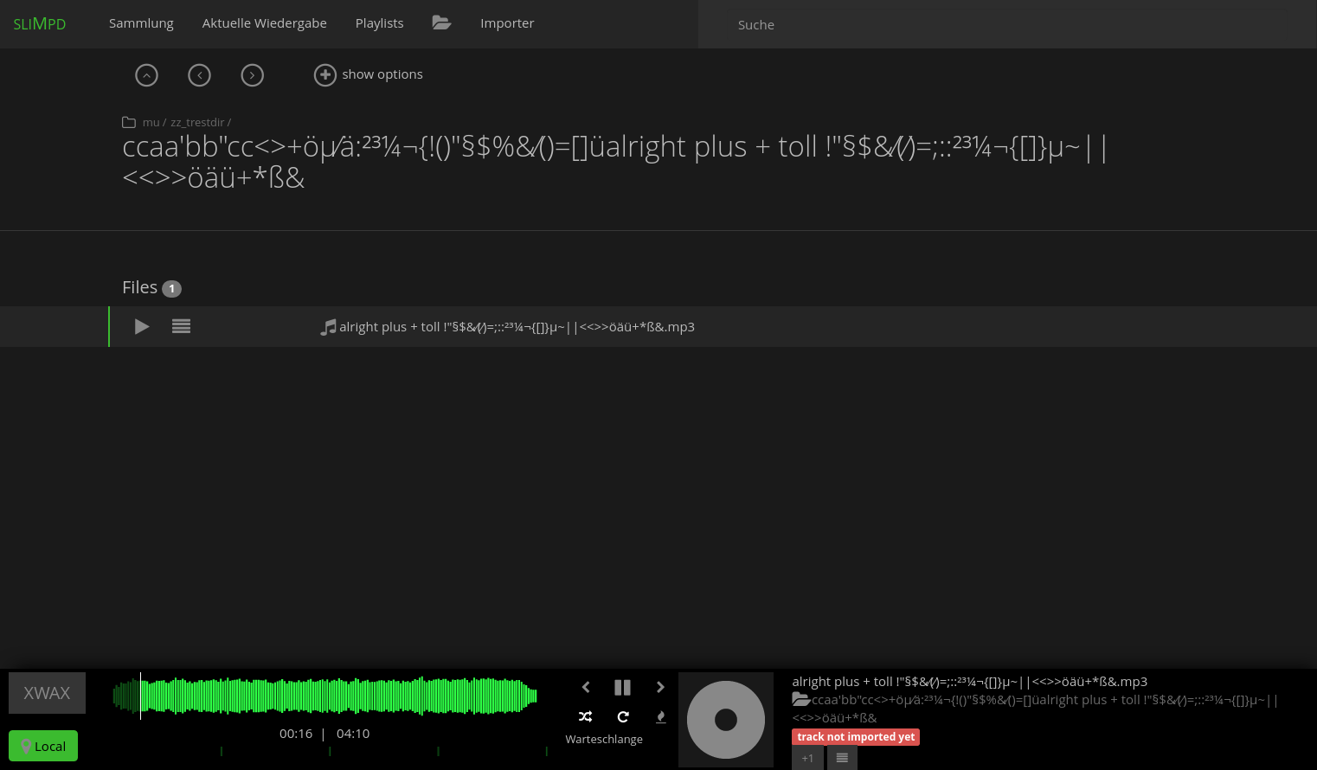The image size is (1317, 770).
Task: Toggle repeat playback mode
Action: tap(623, 717)
